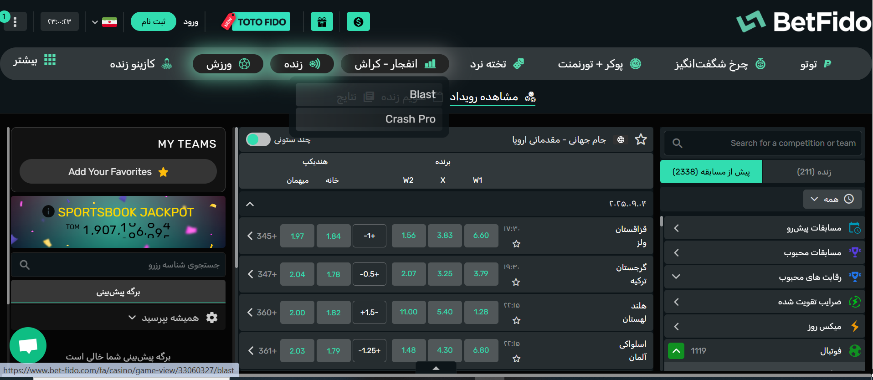Pick W1 odds 6.60 for قزاقستان

[x=481, y=236]
